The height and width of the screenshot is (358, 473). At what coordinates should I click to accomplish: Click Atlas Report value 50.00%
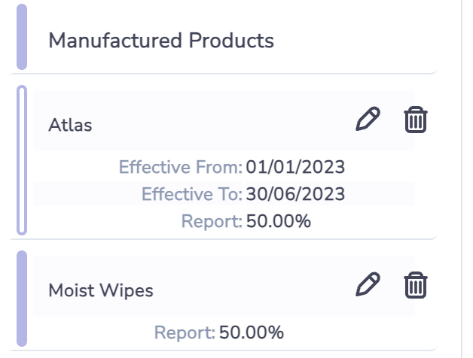[x=279, y=221]
